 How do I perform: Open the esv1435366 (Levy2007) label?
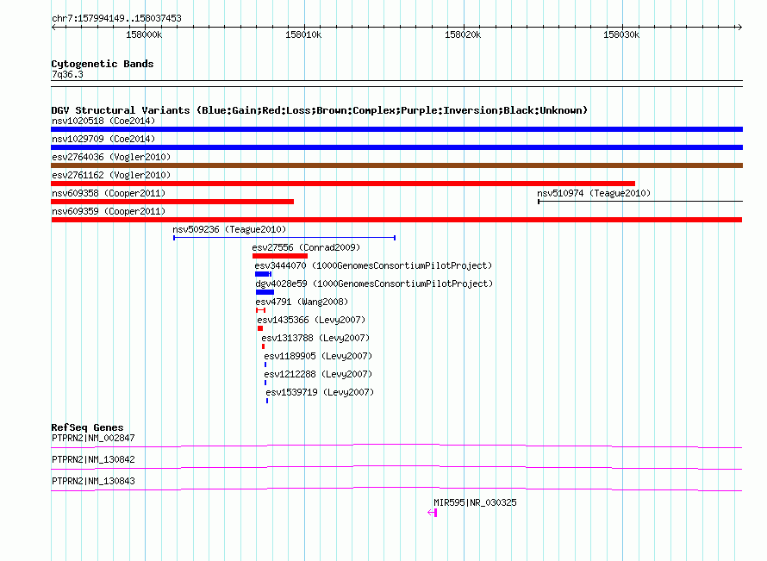coord(312,320)
